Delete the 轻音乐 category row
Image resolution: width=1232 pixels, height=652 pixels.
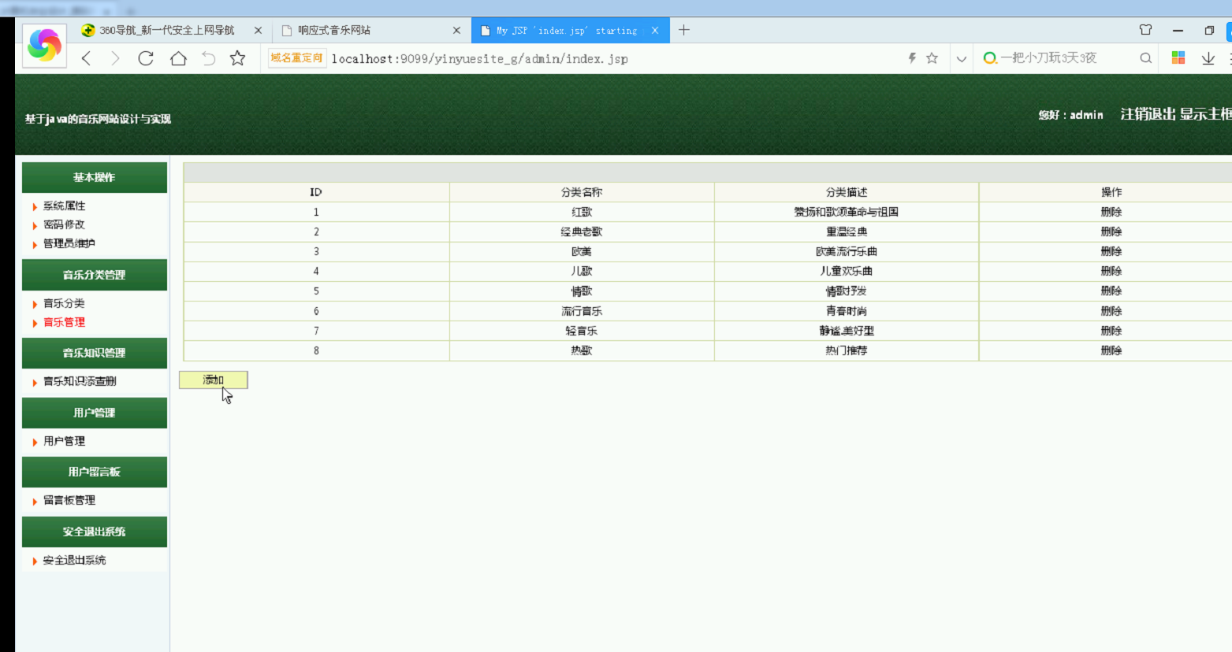[1111, 331]
